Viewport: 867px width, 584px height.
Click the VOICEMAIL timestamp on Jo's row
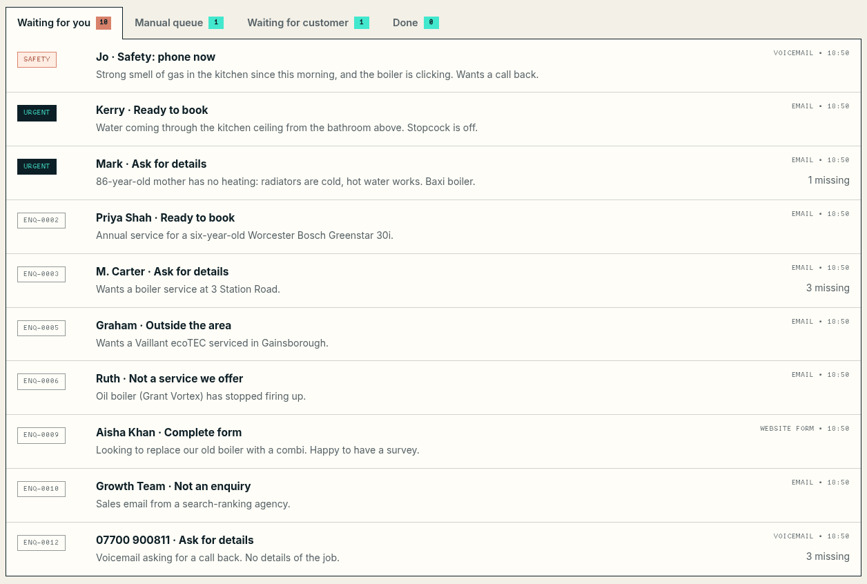pyautogui.click(x=812, y=52)
